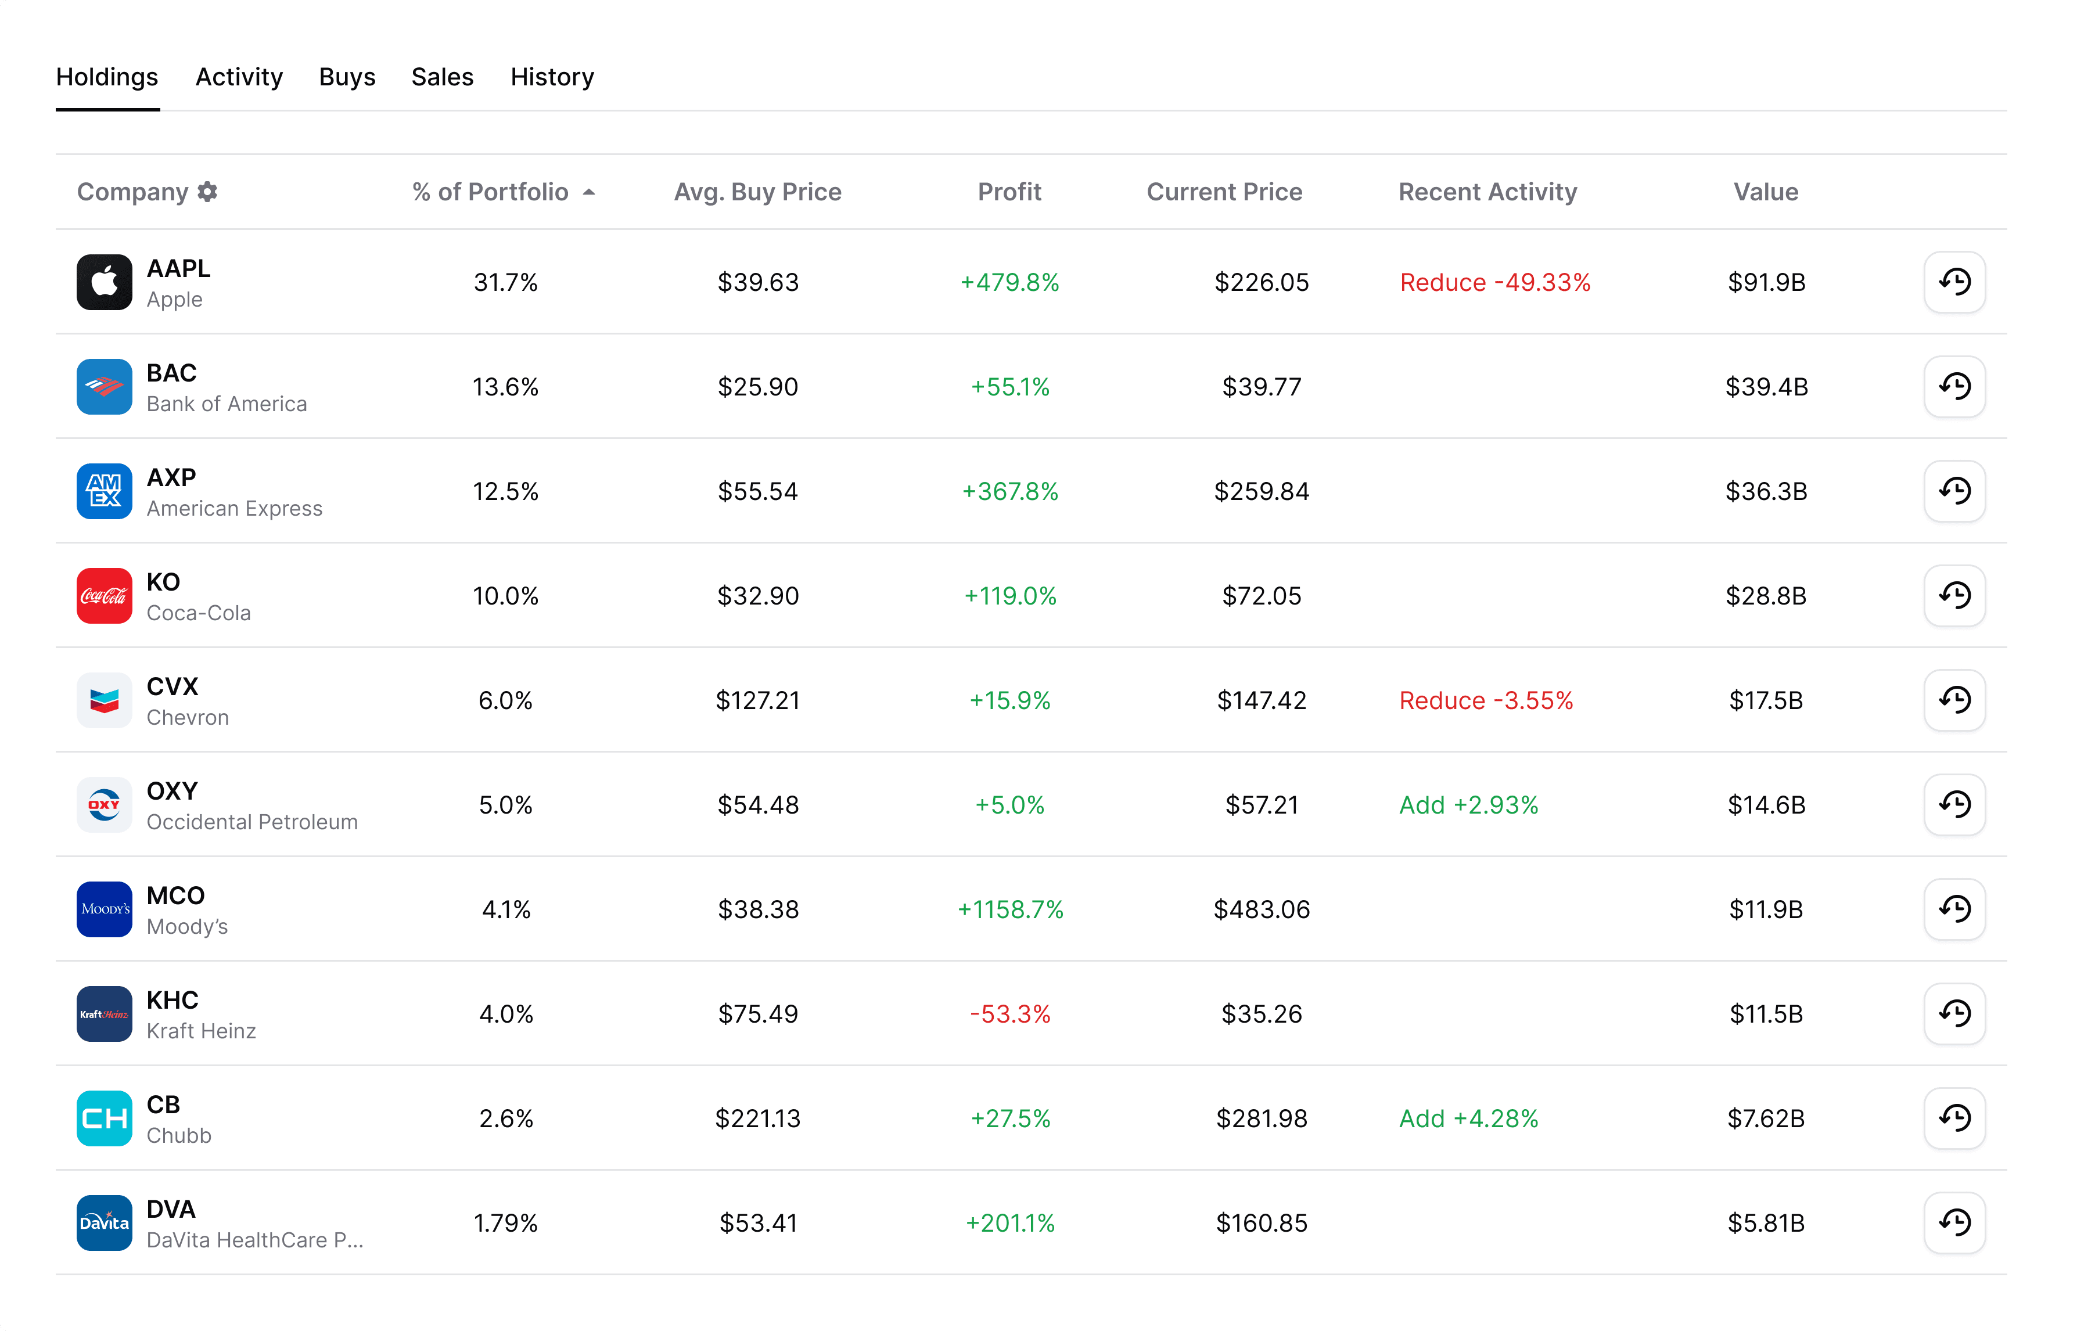Click Reduce -49.33% activity for Apple
The image size is (2077, 1331).
(x=1494, y=283)
